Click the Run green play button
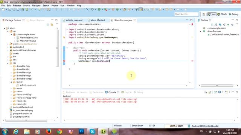The image size is (241, 135). [99, 9]
